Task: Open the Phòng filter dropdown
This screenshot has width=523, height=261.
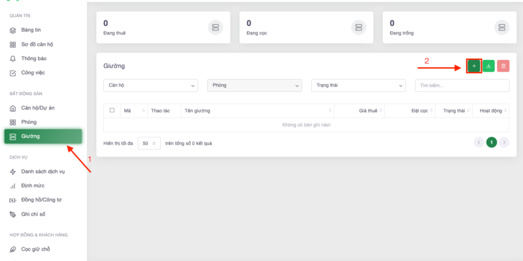Action: click(x=254, y=85)
